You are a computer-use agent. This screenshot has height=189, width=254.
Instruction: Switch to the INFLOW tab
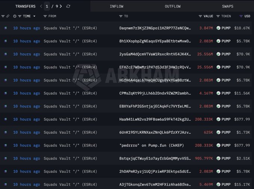pyautogui.click(x=117, y=6)
